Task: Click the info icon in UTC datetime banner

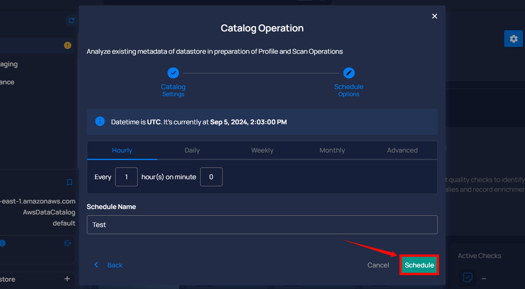Action: (100, 121)
